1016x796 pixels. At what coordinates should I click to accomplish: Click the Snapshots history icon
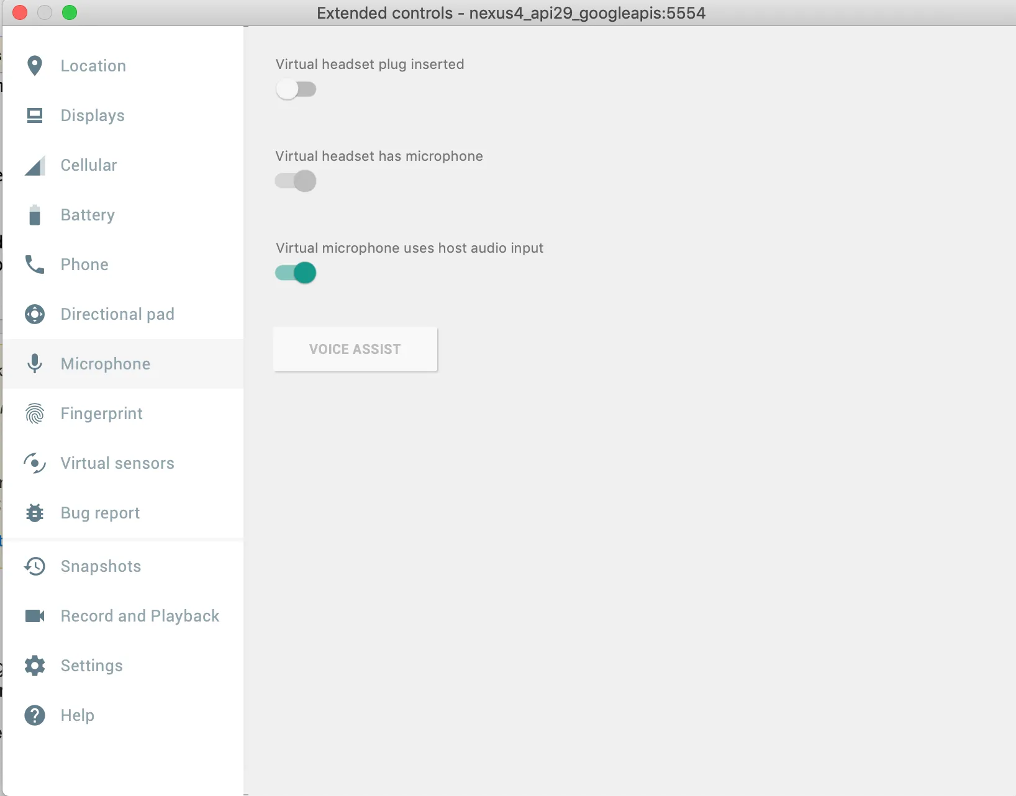[35, 566]
